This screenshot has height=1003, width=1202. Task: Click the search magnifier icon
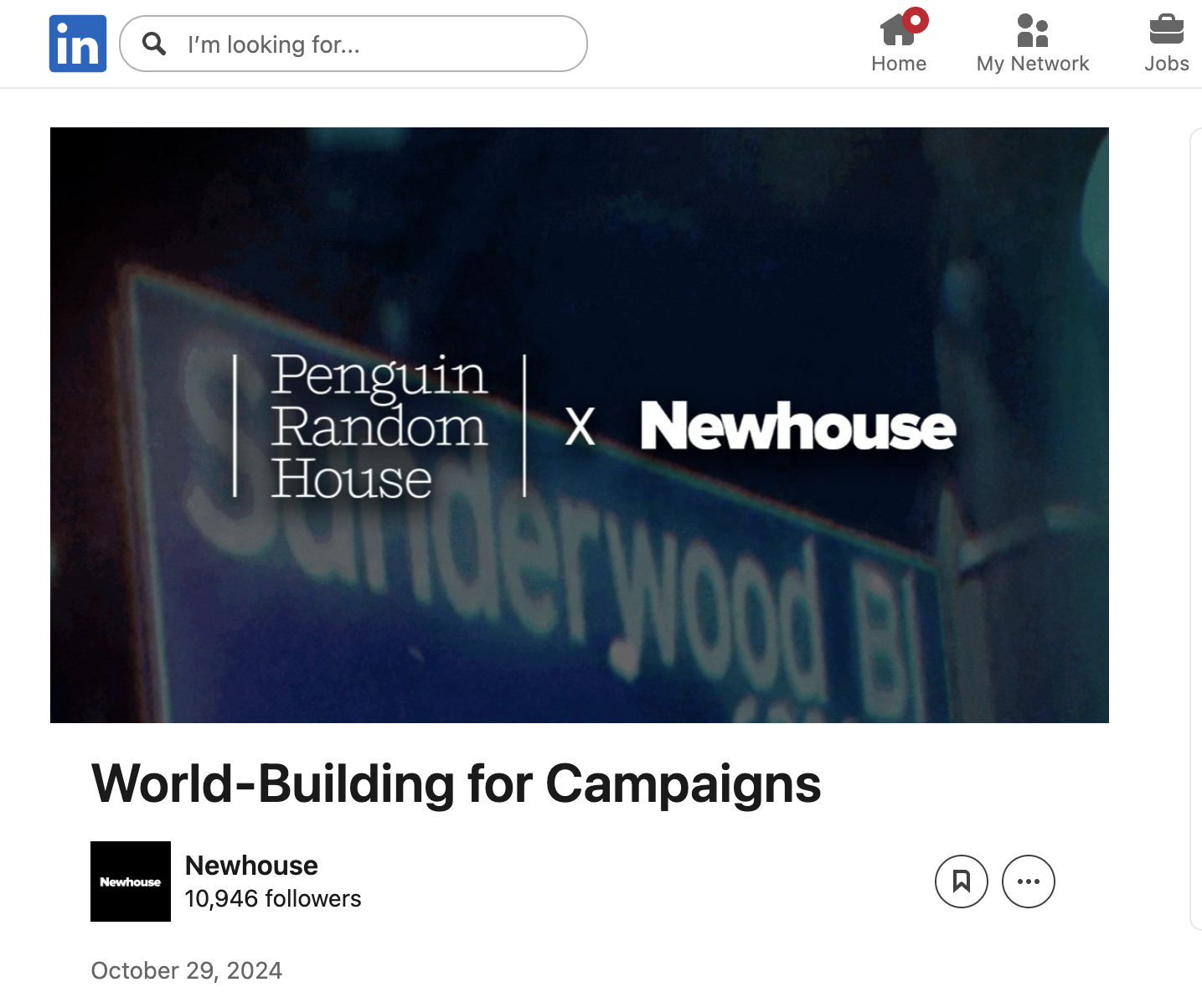coord(154,44)
